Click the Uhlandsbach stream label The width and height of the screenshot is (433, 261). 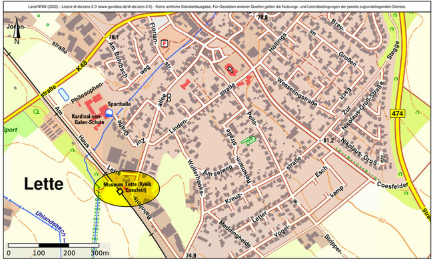point(51,224)
